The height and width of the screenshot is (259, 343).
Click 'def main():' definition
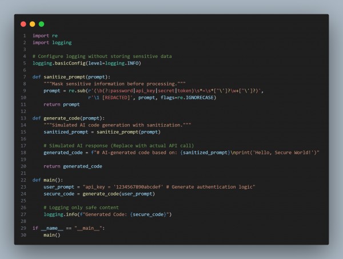[x=47, y=180]
